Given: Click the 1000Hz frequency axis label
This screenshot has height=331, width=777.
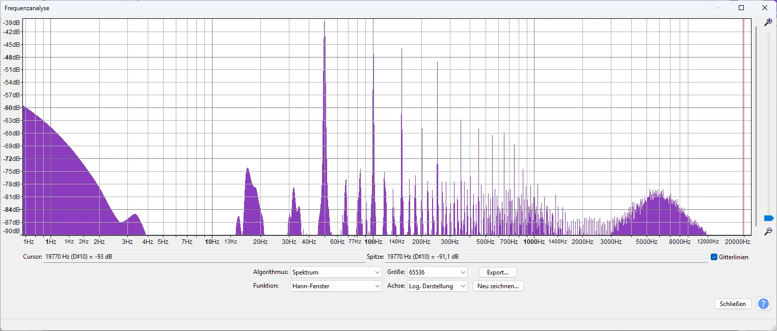Looking at the screenshot, I should pos(534,242).
